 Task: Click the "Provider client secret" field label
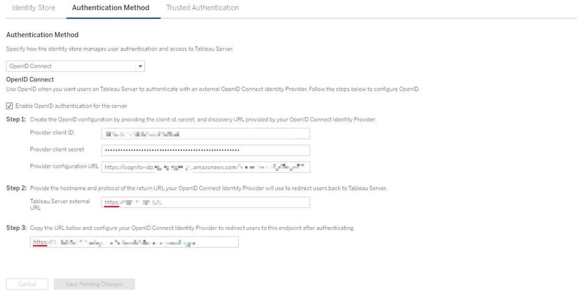57,150
